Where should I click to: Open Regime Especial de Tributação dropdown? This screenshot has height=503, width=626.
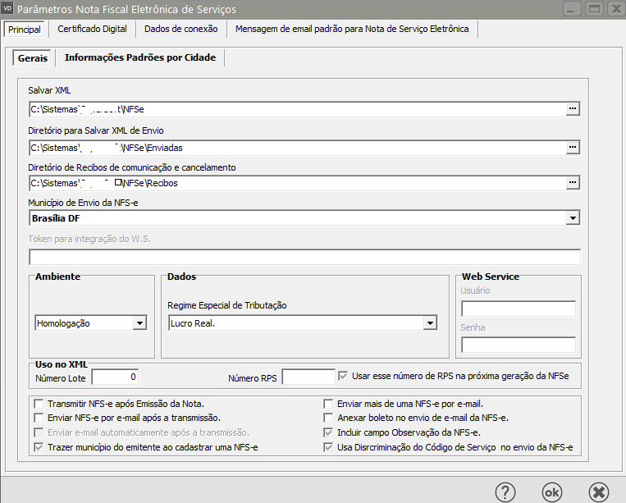coord(429,323)
